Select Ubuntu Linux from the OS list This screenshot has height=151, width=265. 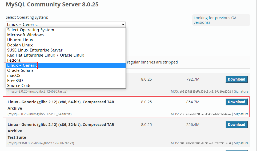tap(66, 40)
